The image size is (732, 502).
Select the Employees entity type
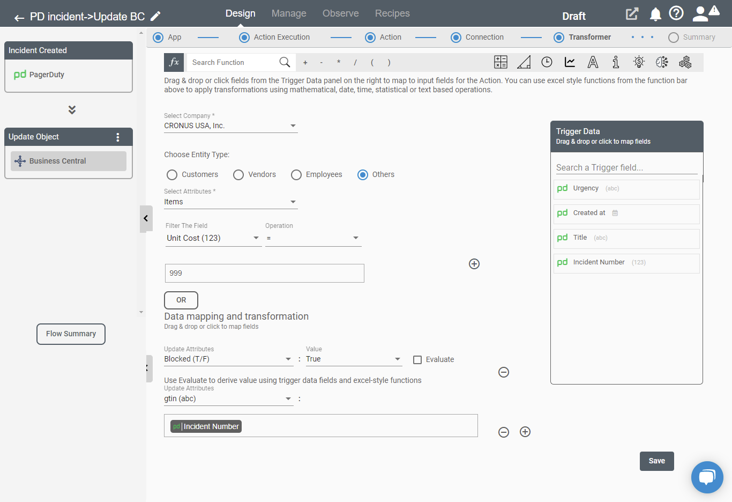click(296, 175)
